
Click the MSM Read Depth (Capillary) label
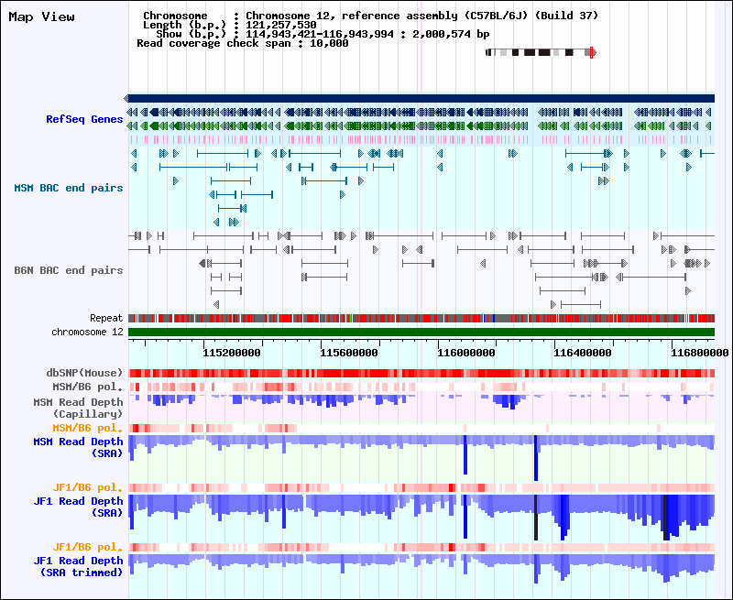coord(78,408)
